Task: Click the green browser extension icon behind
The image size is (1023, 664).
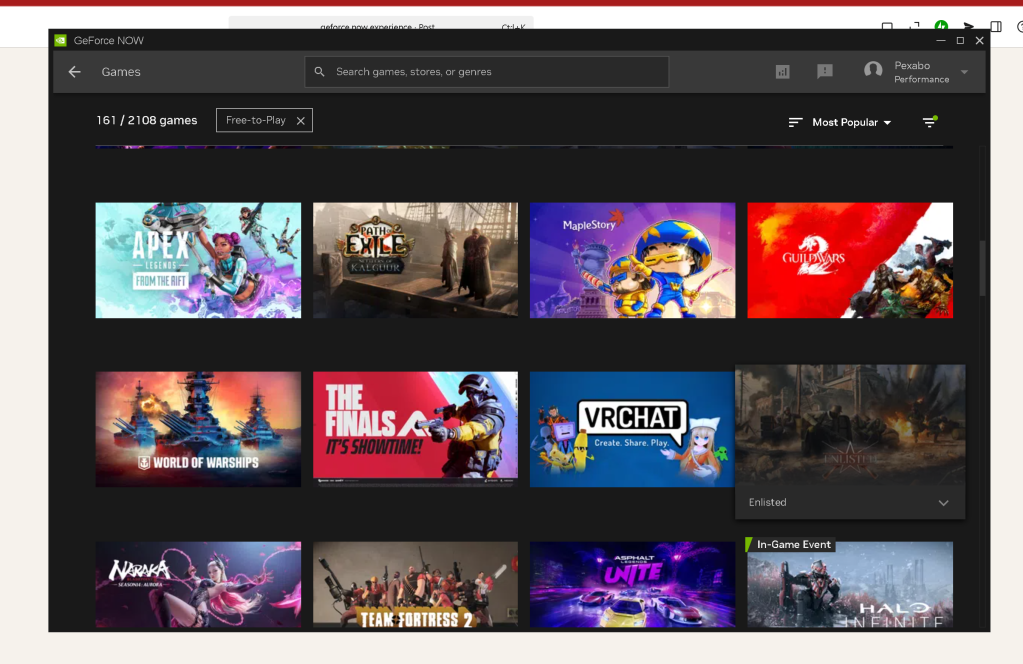Action: click(941, 25)
